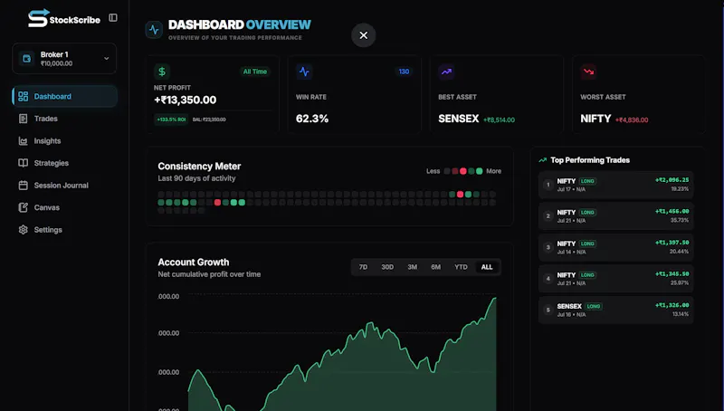Click the Best Asset trending-up icon
Viewport: 724px width, 411px height.
coord(446,72)
